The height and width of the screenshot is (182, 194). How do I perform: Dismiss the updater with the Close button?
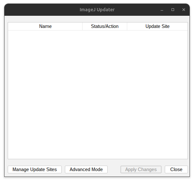176,169
